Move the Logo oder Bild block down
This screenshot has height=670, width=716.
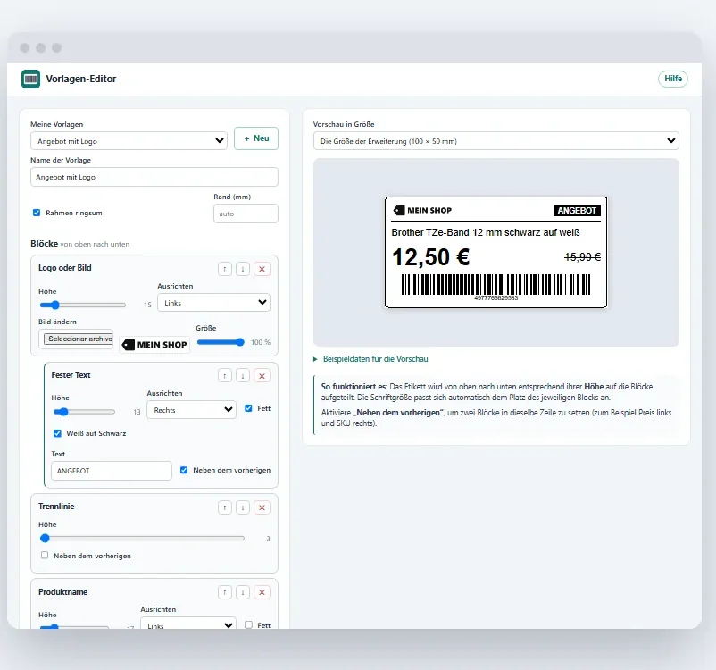coord(243,269)
